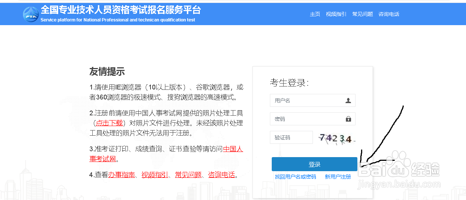Click the 友情提示 heading
The width and height of the screenshot is (466, 200).
[x=107, y=72]
